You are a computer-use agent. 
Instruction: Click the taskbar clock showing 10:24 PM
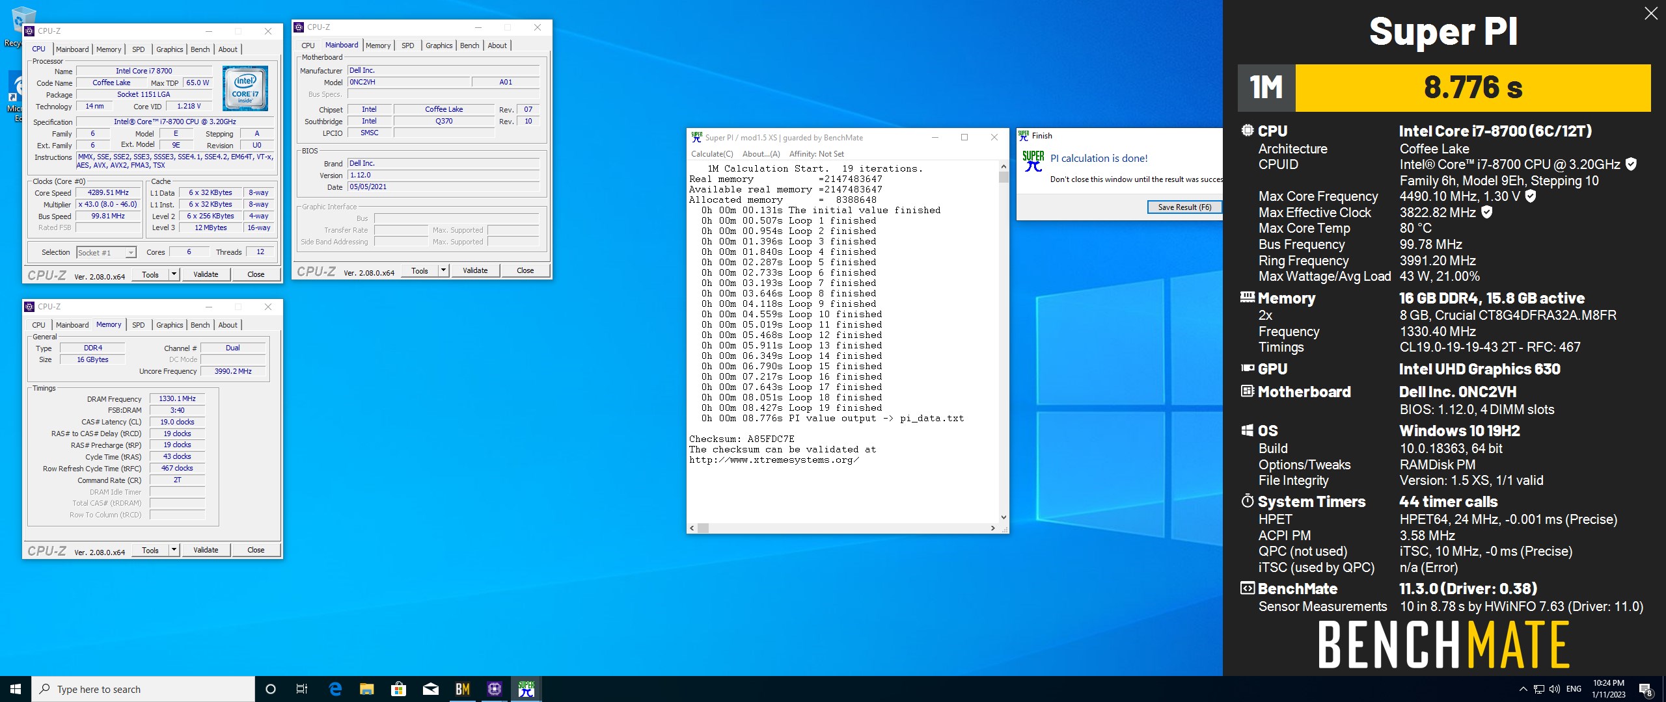click(x=1609, y=689)
